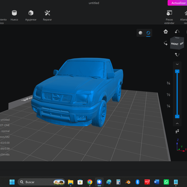Click the top handle of layer slider

[177, 71]
